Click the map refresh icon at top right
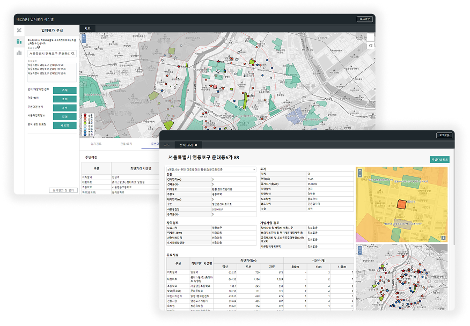This screenshot has width=470, height=326. point(371,46)
